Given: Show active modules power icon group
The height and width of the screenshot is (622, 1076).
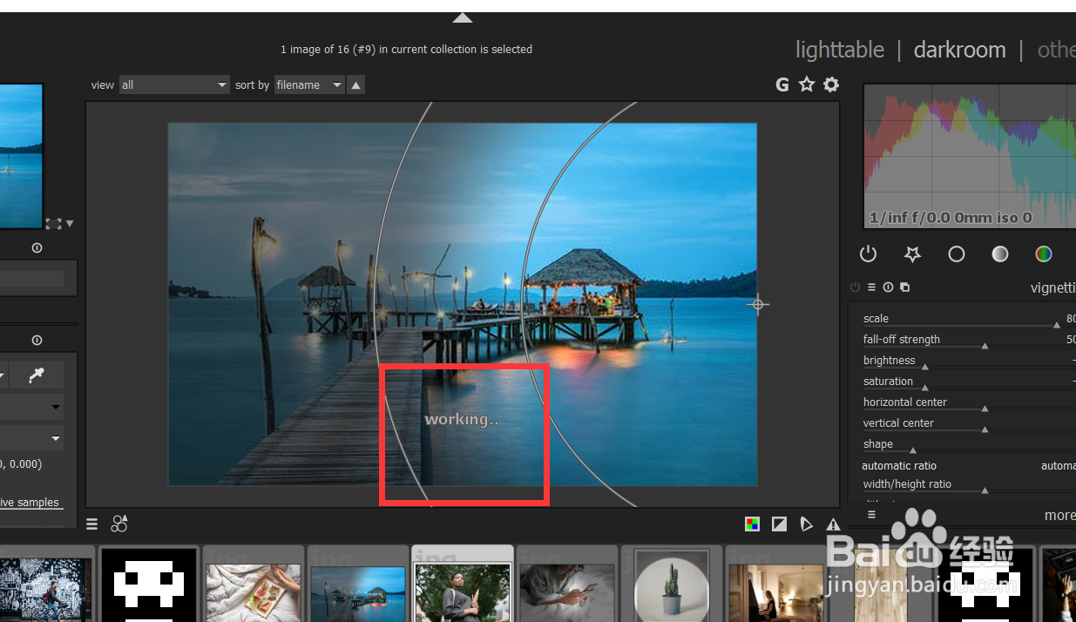Looking at the screenshot, I should (x=868, y=254).
